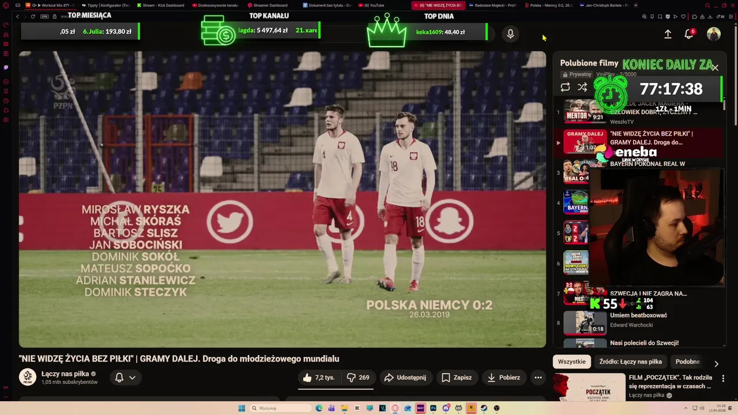Open the Edward Warchocki channel name

click(631, 325)
